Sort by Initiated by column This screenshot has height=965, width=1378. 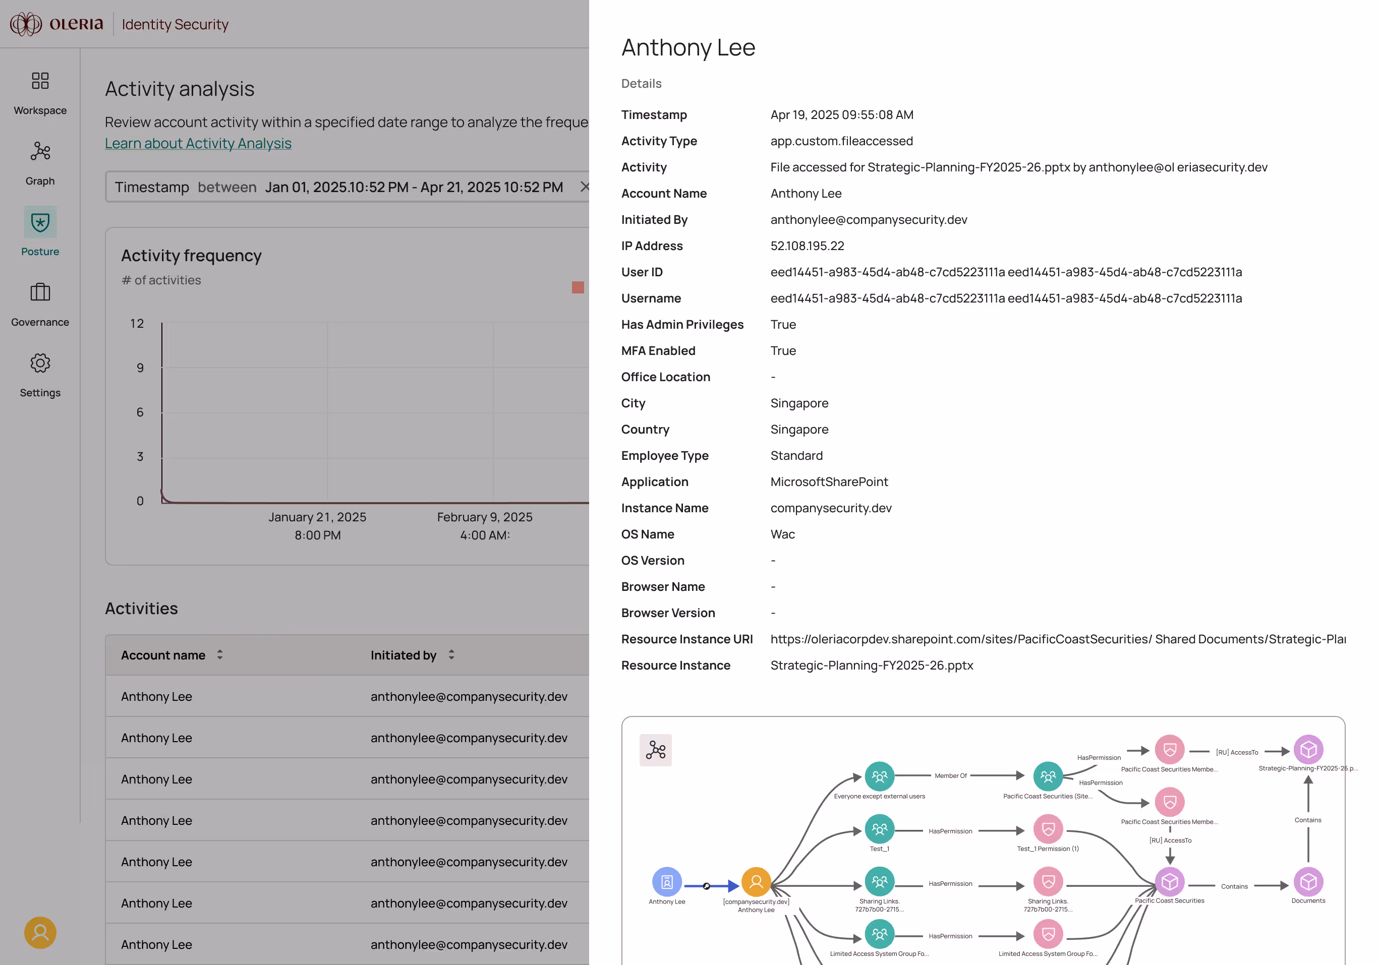pos(451,655)
